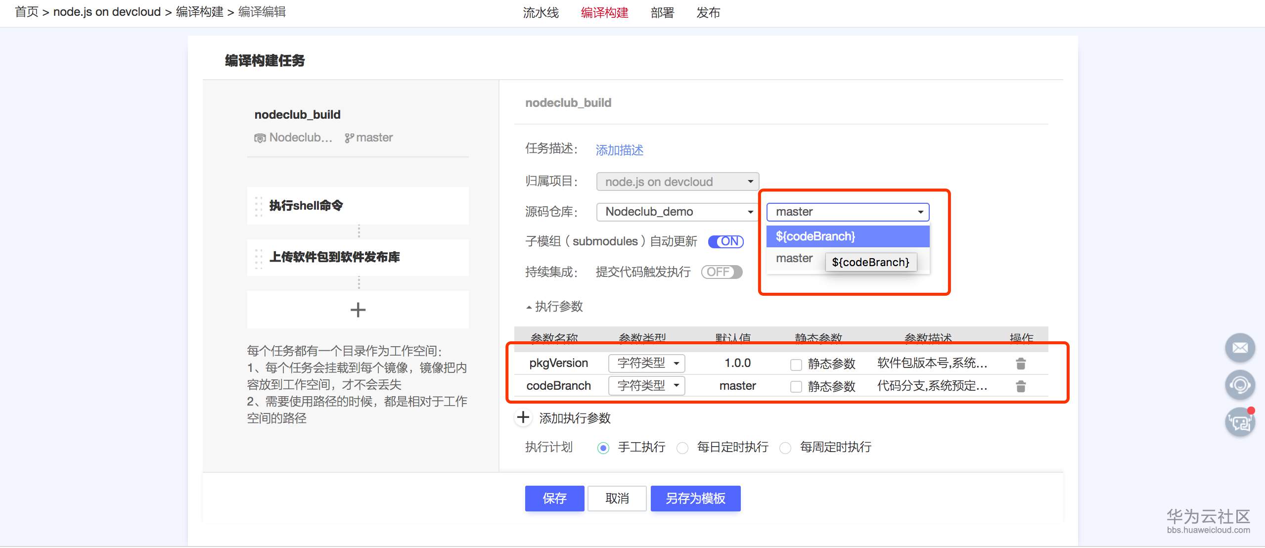1265x548 pixels.
Task: Click the customer service headset icon
Action: click(x=1240, y=385)
